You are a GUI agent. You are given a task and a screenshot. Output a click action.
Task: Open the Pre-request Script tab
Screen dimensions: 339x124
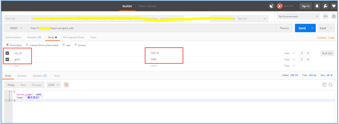click(74, 37)
